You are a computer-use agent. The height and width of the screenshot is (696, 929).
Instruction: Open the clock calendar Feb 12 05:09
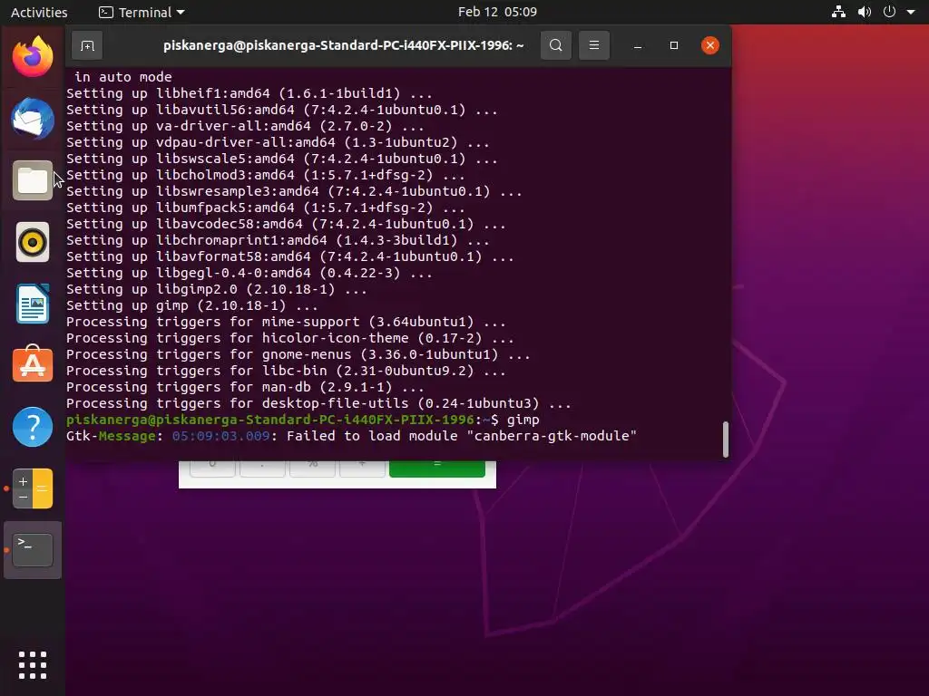(x=497, y=12)
